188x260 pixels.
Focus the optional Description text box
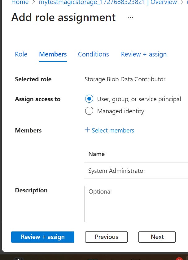click(x=136, y=204)
